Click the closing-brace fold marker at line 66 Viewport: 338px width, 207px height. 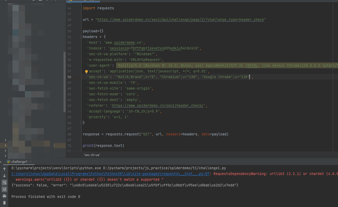[81, 122]
